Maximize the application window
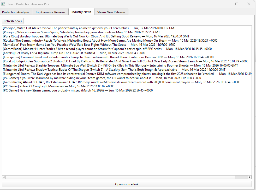This screenshot has width=256, height=190. (237, 4)
